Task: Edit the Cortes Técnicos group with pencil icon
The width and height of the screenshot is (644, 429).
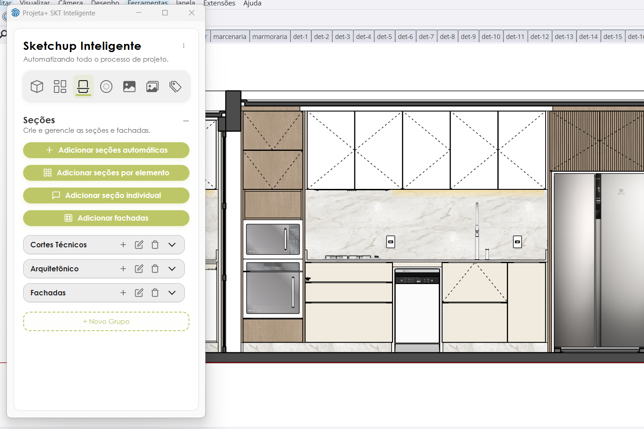Action: click(x=139, y=245)
